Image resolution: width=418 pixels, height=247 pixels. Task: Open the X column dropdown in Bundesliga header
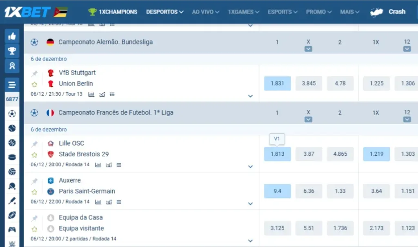click(x=309, y=49)
